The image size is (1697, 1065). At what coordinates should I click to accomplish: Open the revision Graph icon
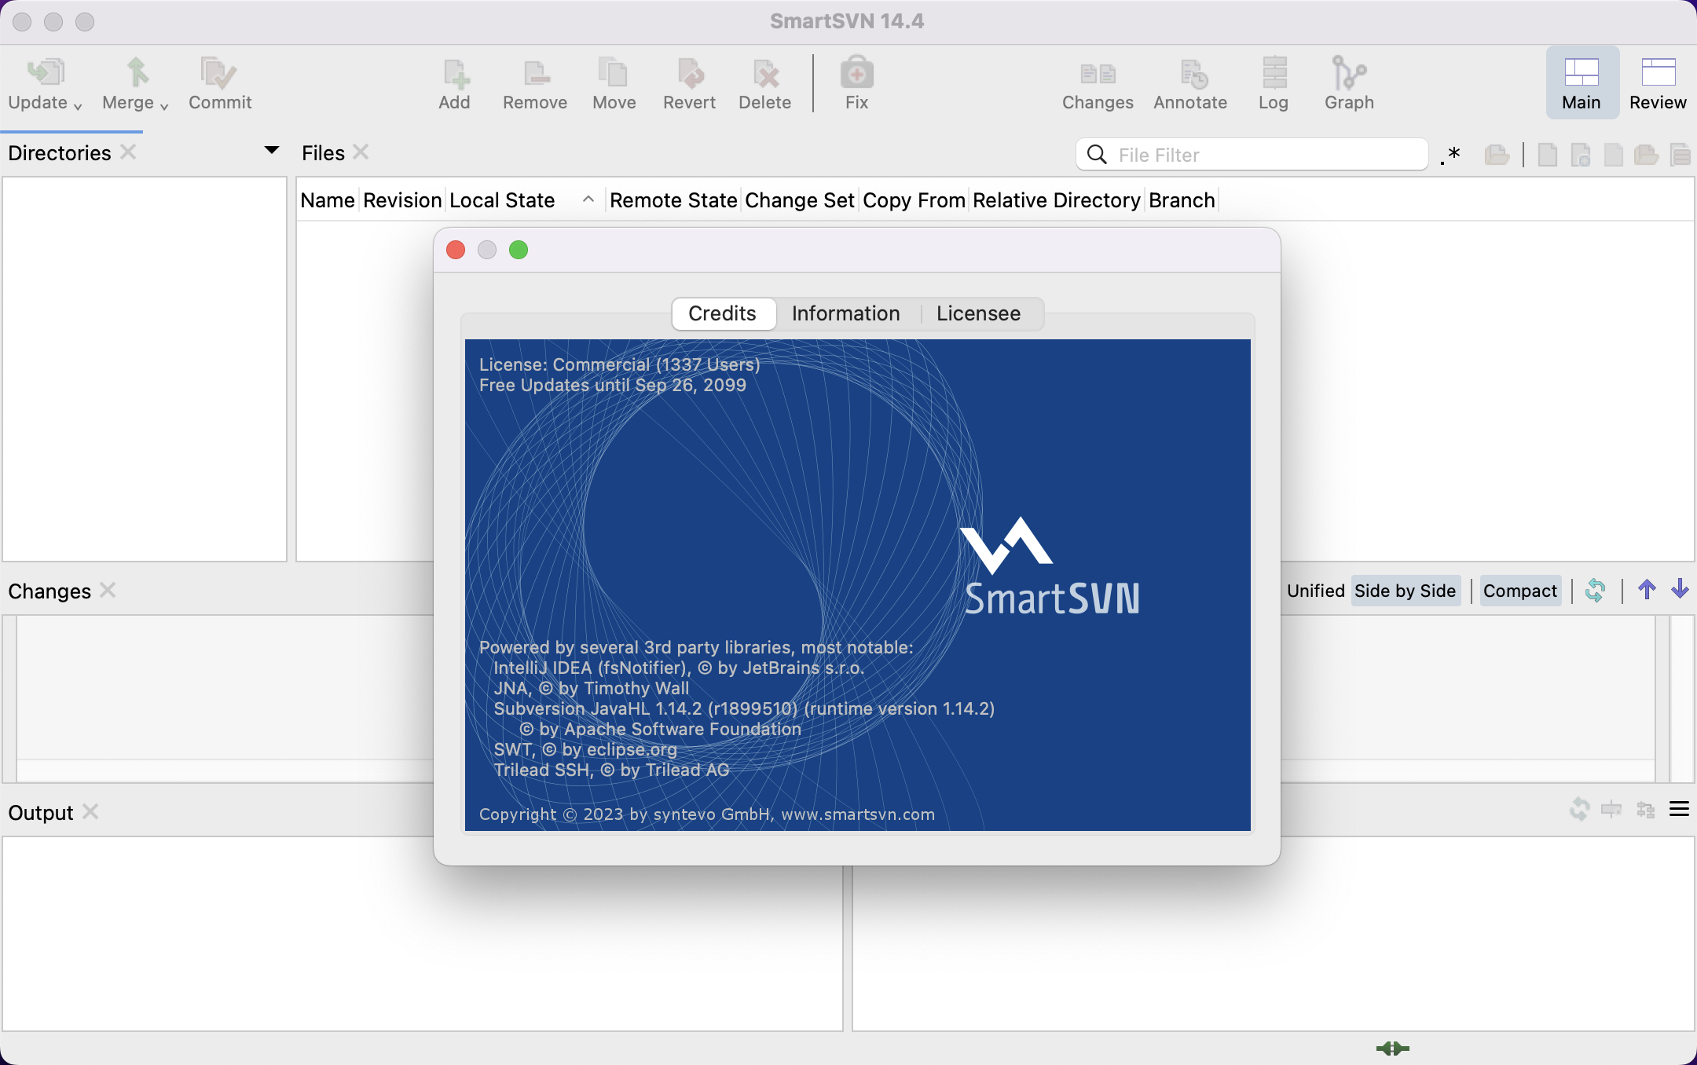pyautogui.click(x=1349, y=72)
